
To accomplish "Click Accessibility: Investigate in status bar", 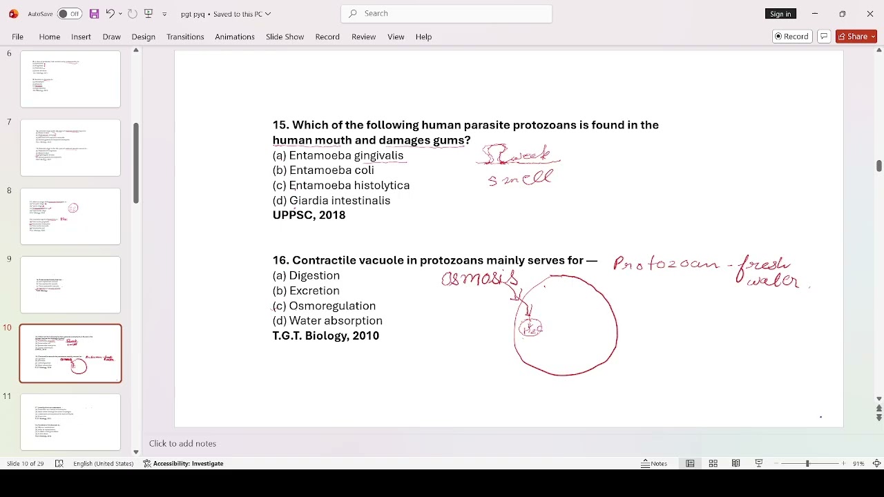I will point(183,463).
